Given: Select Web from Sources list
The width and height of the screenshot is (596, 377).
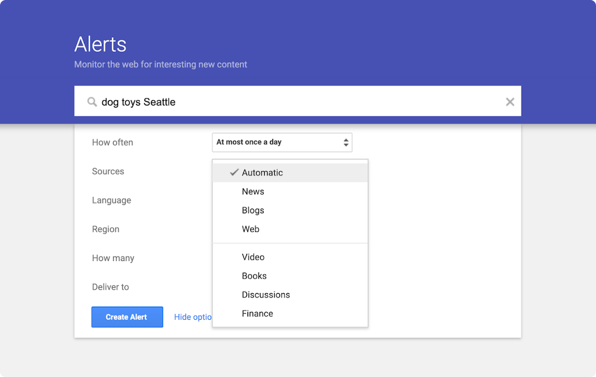Looking at the screenshot, I should (x=251, y=229).
